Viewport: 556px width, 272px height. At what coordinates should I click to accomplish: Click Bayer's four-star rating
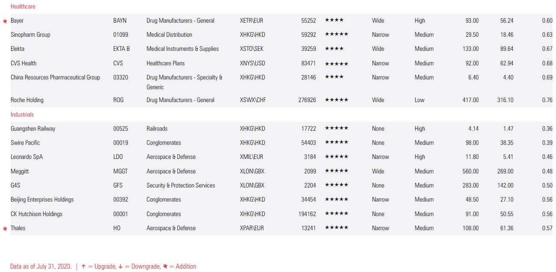[334, 20]
